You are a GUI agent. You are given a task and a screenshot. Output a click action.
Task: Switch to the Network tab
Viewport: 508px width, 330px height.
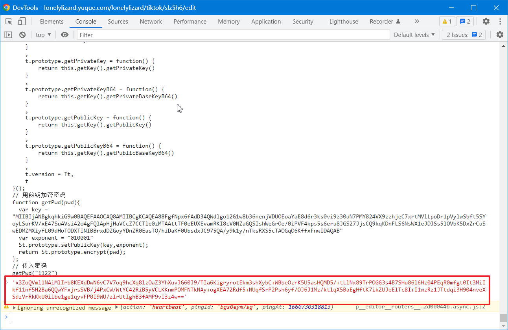pos(151,22)
